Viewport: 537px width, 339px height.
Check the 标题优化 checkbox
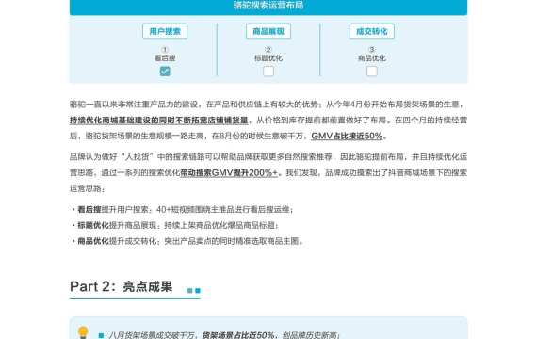point(268,72)
